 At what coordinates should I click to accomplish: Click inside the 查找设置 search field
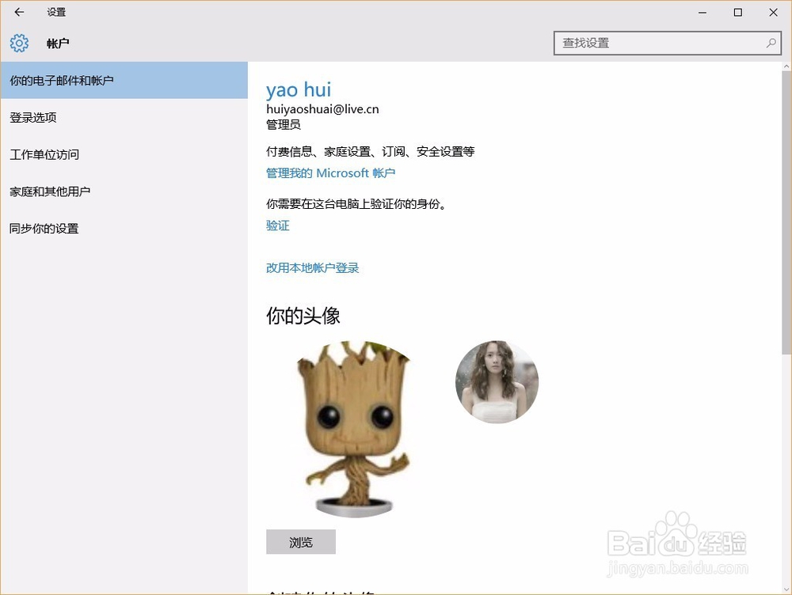(665, 44)
